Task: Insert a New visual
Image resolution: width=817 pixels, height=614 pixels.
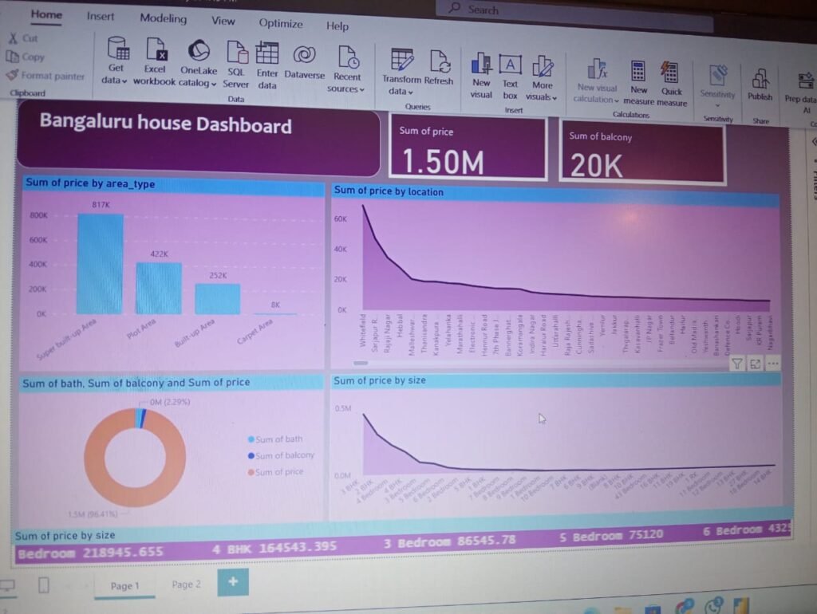Action: 481,65
